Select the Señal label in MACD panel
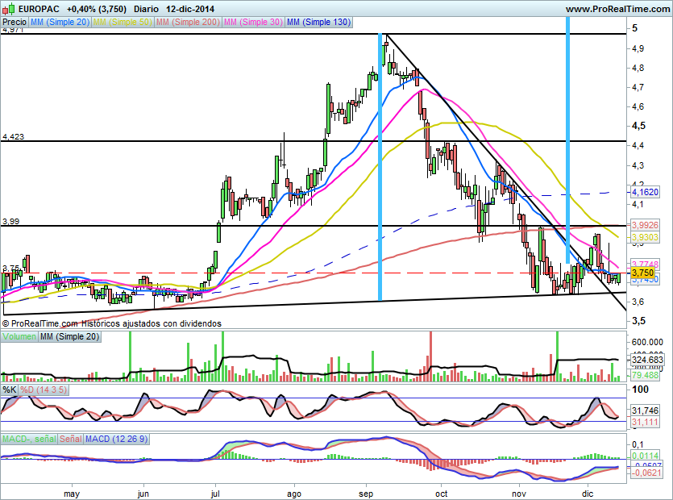Viewport: 673px width, 500px height. [x=72, y=439]
